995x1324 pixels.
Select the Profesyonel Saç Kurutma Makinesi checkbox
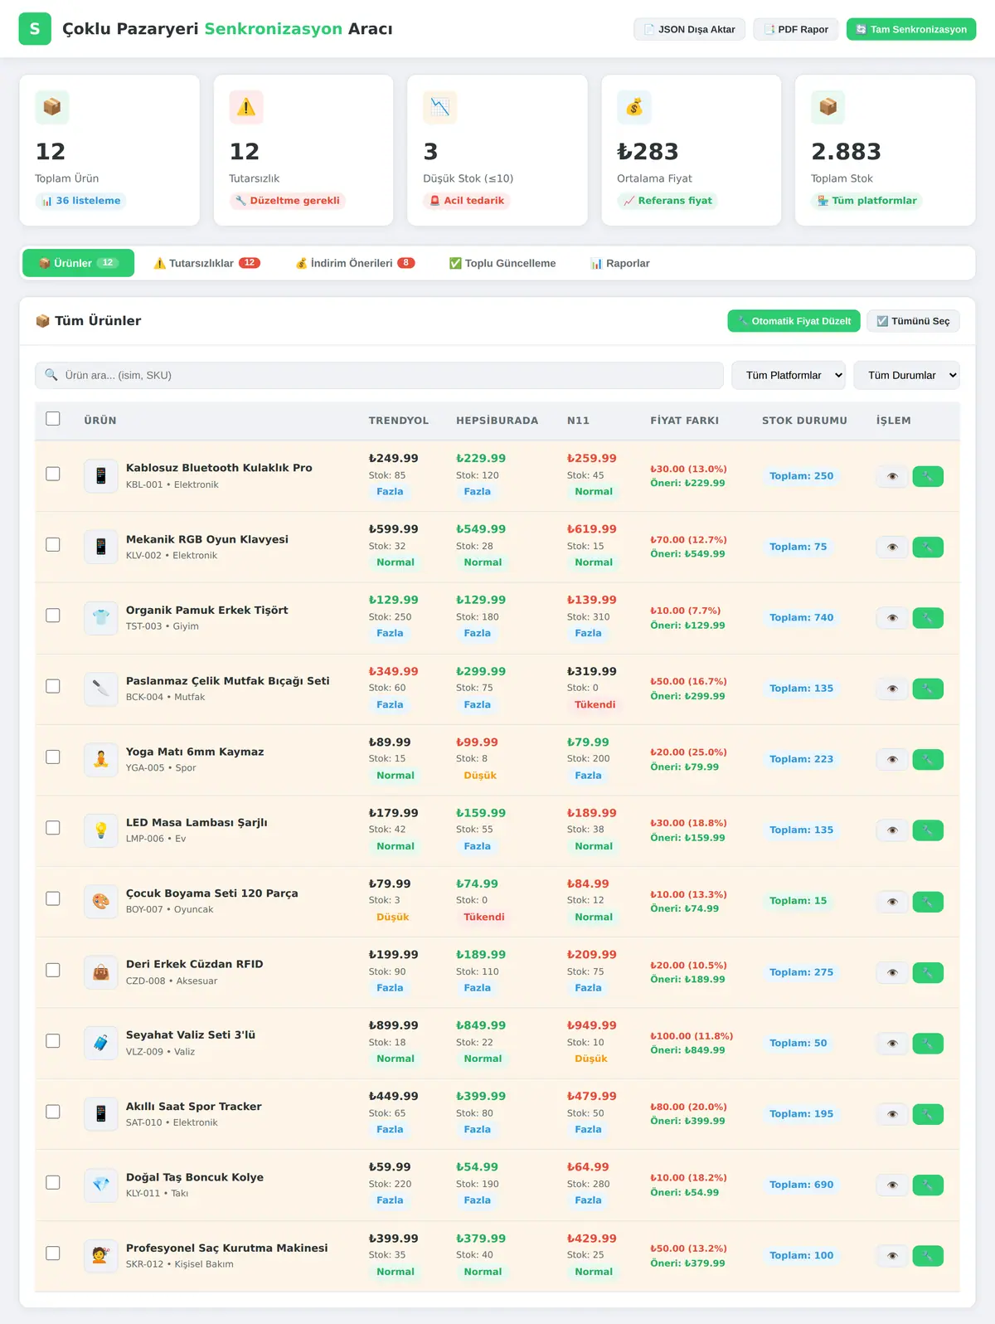click(x=53, y=1253)
